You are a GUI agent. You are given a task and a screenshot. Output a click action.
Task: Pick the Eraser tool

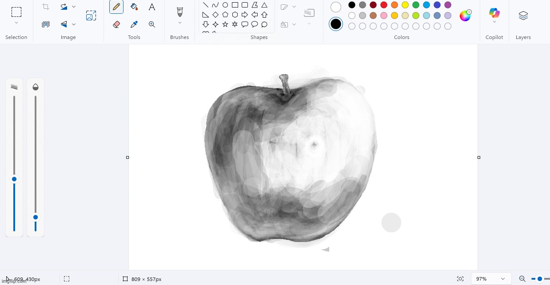pyautogui.click(x=116, y=24)
